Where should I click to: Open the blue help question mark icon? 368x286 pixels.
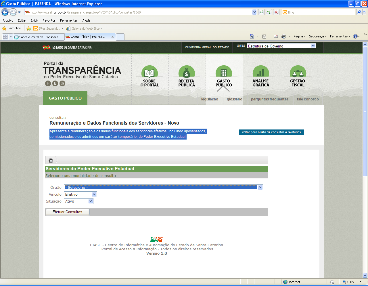point(355,36)
